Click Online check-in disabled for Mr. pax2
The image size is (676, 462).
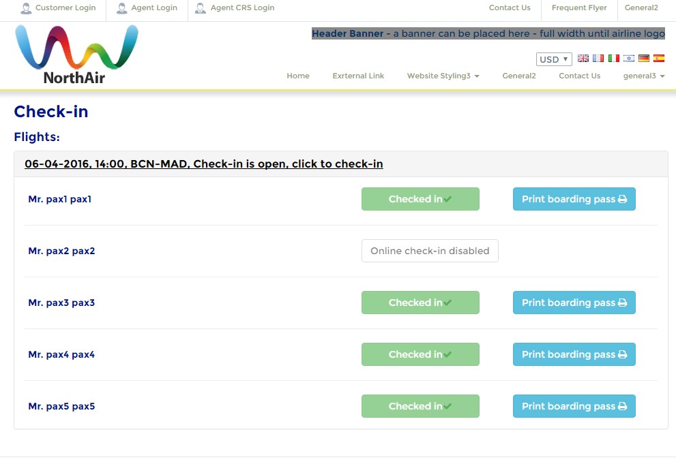430,251
